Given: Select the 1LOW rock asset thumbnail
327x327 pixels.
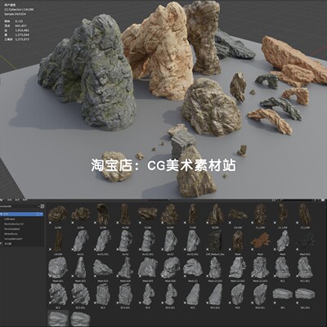Looking at the screenshot, I should (x=57, y=213).
